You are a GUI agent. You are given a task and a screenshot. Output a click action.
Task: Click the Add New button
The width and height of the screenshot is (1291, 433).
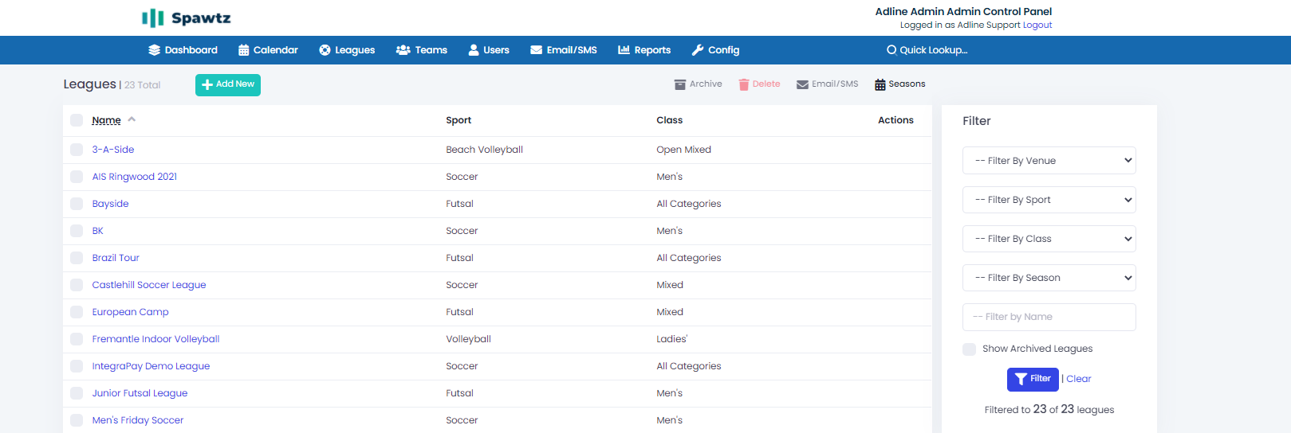[x=228, y=84]
